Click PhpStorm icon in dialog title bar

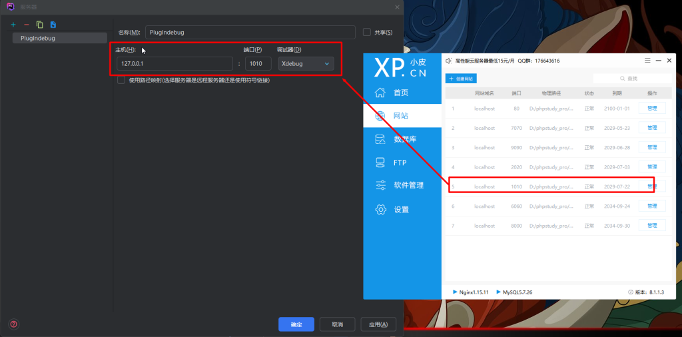pos(11,7)
